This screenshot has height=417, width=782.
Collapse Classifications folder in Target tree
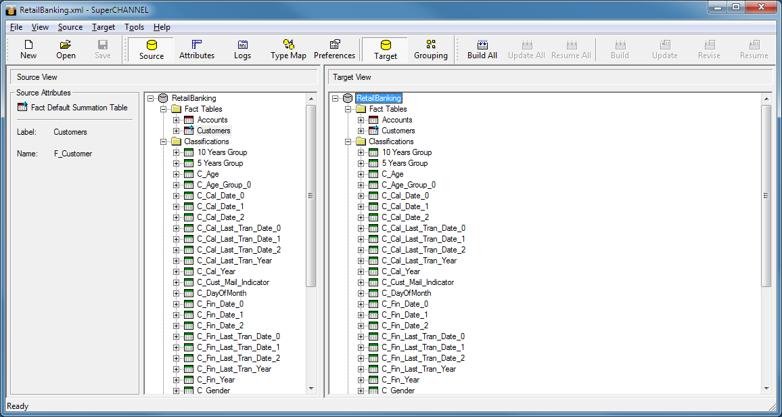pyautogui.click(x=348, y=141)
